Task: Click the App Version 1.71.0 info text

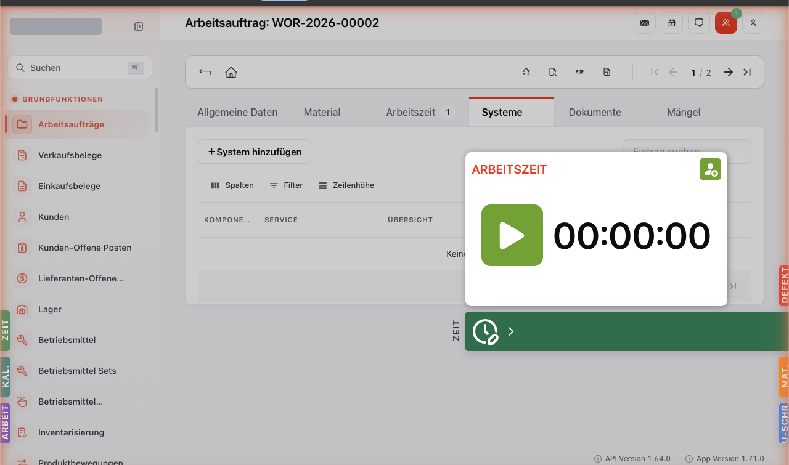Action: point(726,459)
